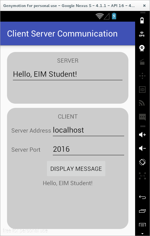Image resolution: width=150 pixels, height=236 pixels.
Task: Tap the Android recent apps button
Action: [x=142, y=211]
